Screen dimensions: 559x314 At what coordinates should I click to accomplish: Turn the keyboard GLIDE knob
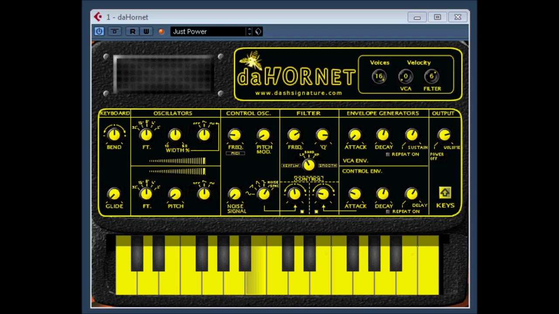pyautogui.click(x=114, y=194)
